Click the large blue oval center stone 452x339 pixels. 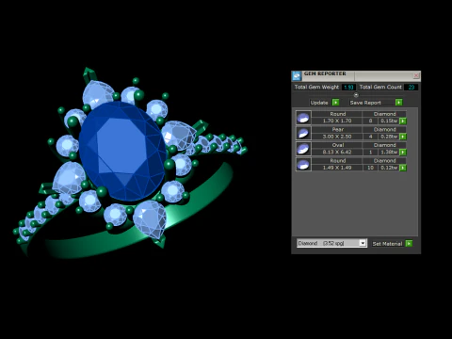(122, 152)
